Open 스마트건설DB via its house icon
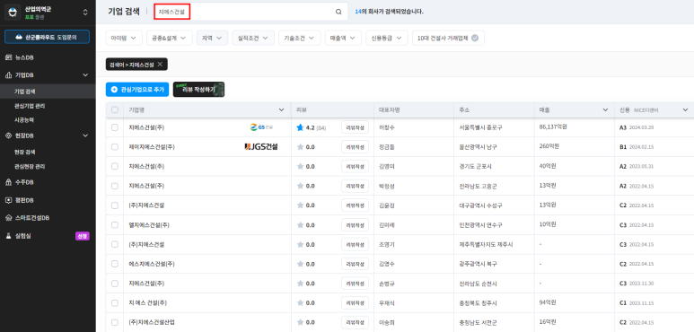This screenshot has height=332, width=694. (x=8, y=218)
